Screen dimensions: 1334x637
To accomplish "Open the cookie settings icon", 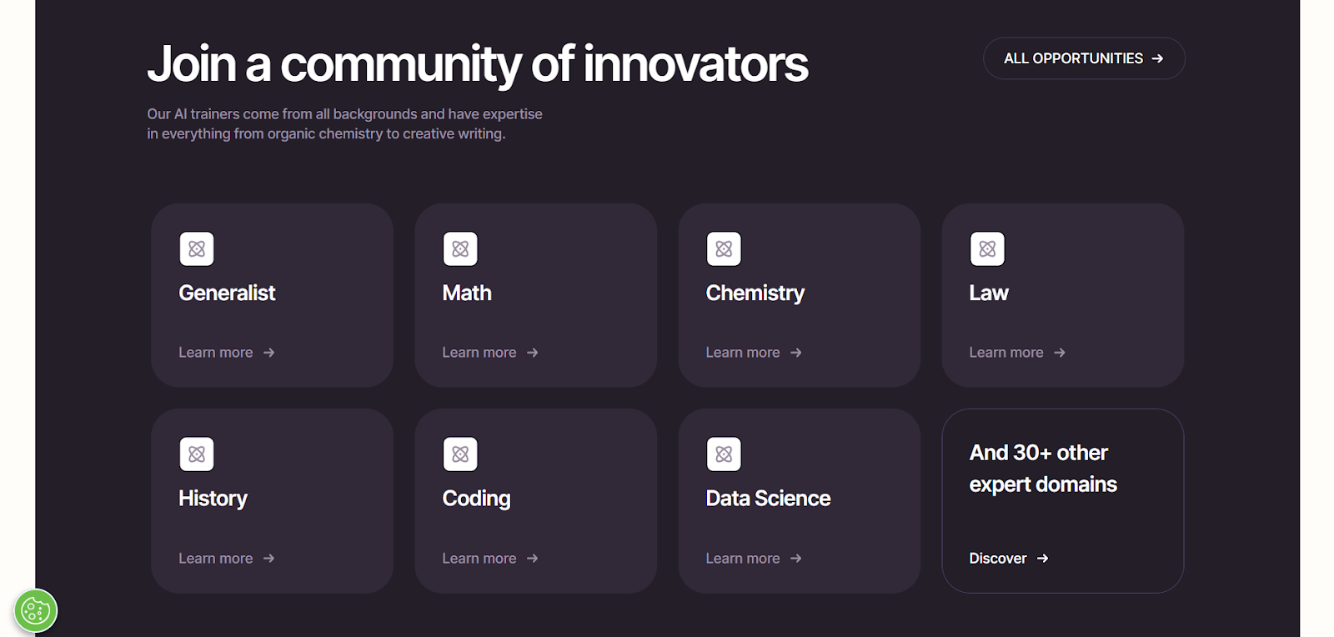I will point(35,610).
